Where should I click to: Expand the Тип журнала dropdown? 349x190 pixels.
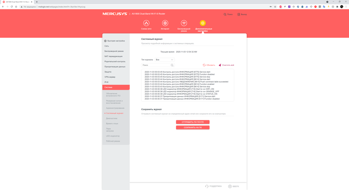tap(164, 59)
